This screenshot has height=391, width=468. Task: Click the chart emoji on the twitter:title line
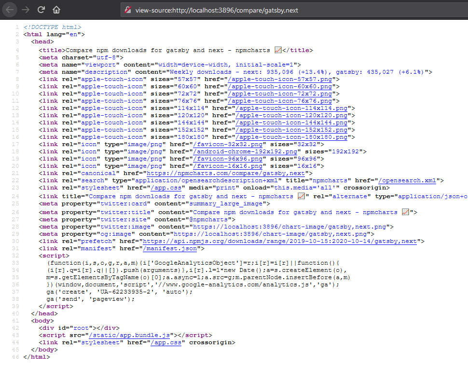click(405, 212)
